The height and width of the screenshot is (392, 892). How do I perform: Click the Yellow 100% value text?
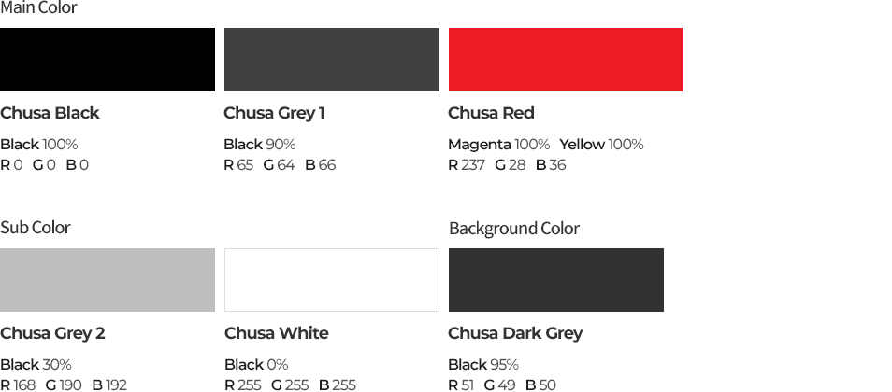click(601, 145)
